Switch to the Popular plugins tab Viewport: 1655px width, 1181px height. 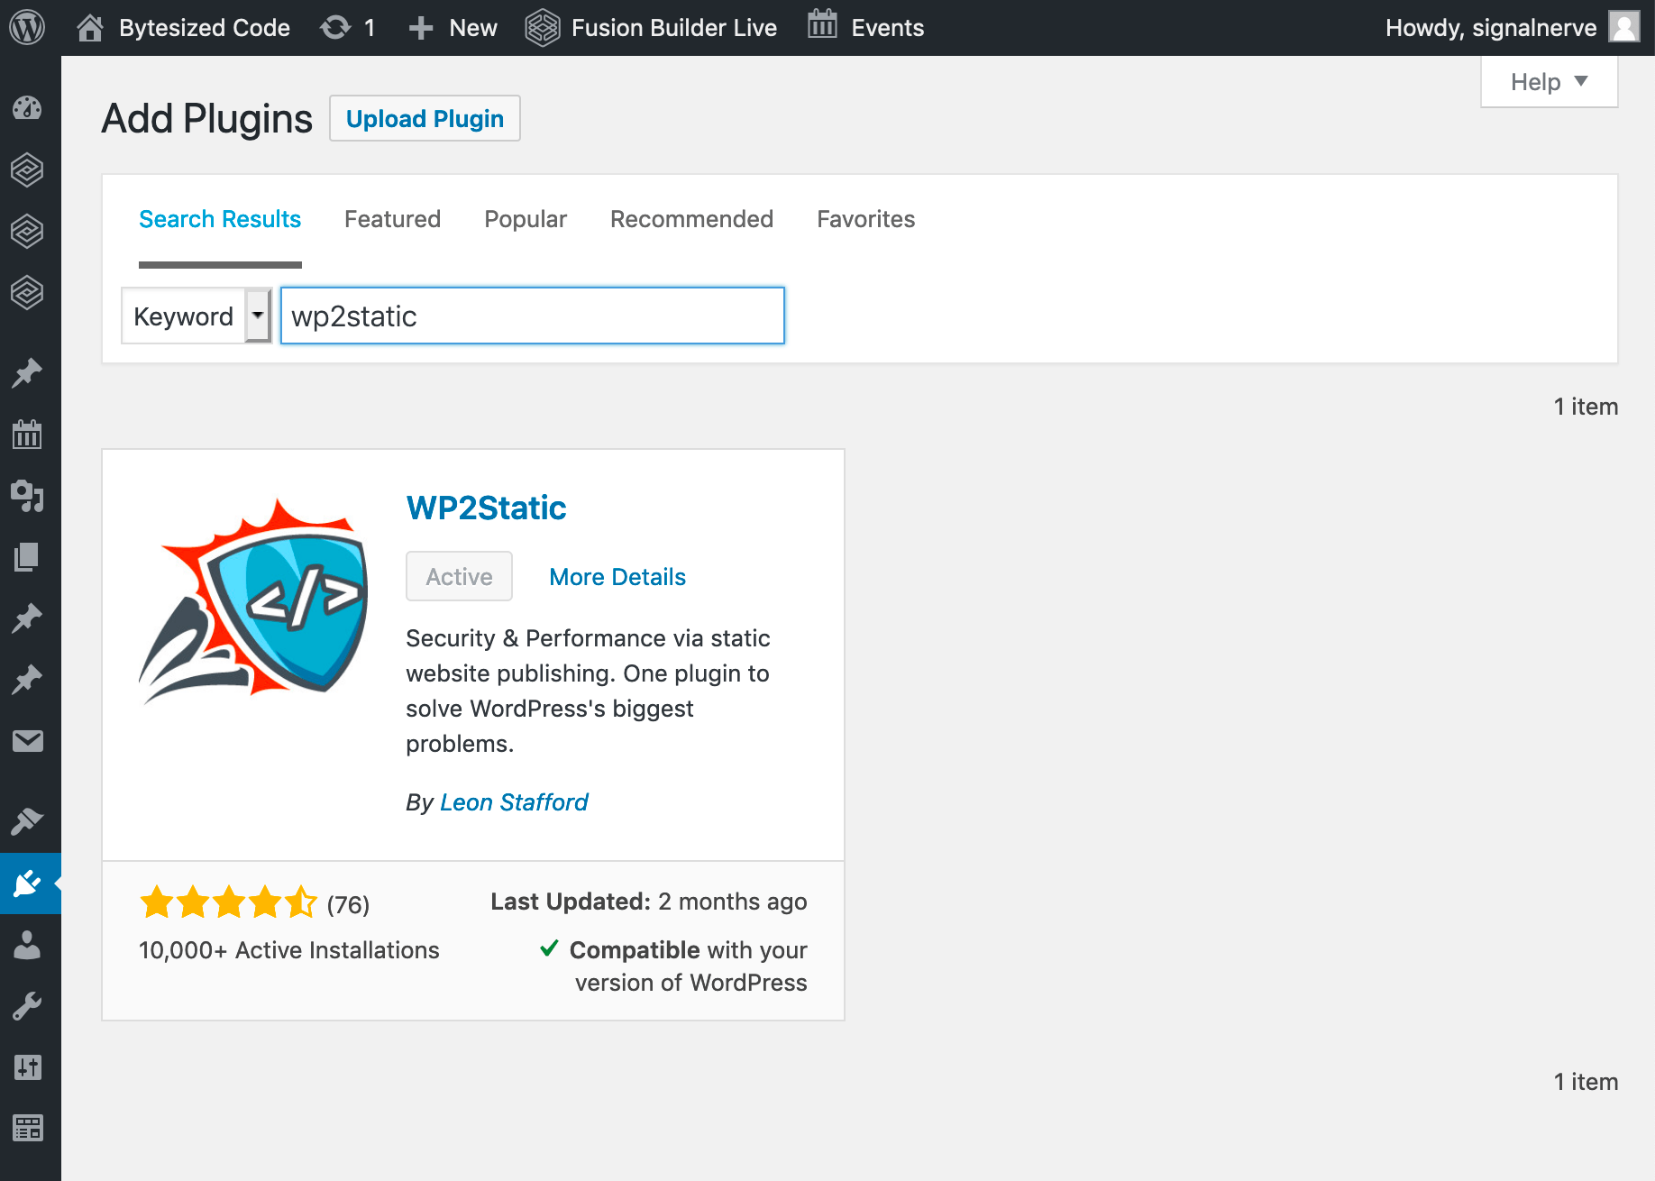click(525, 219)
